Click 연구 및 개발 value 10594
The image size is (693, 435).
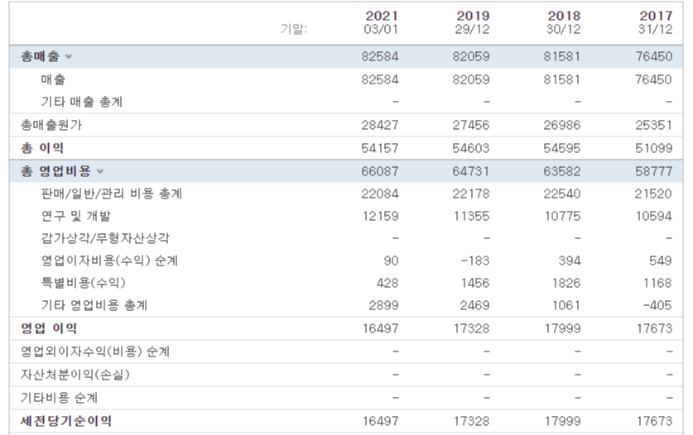click(654, 217)
